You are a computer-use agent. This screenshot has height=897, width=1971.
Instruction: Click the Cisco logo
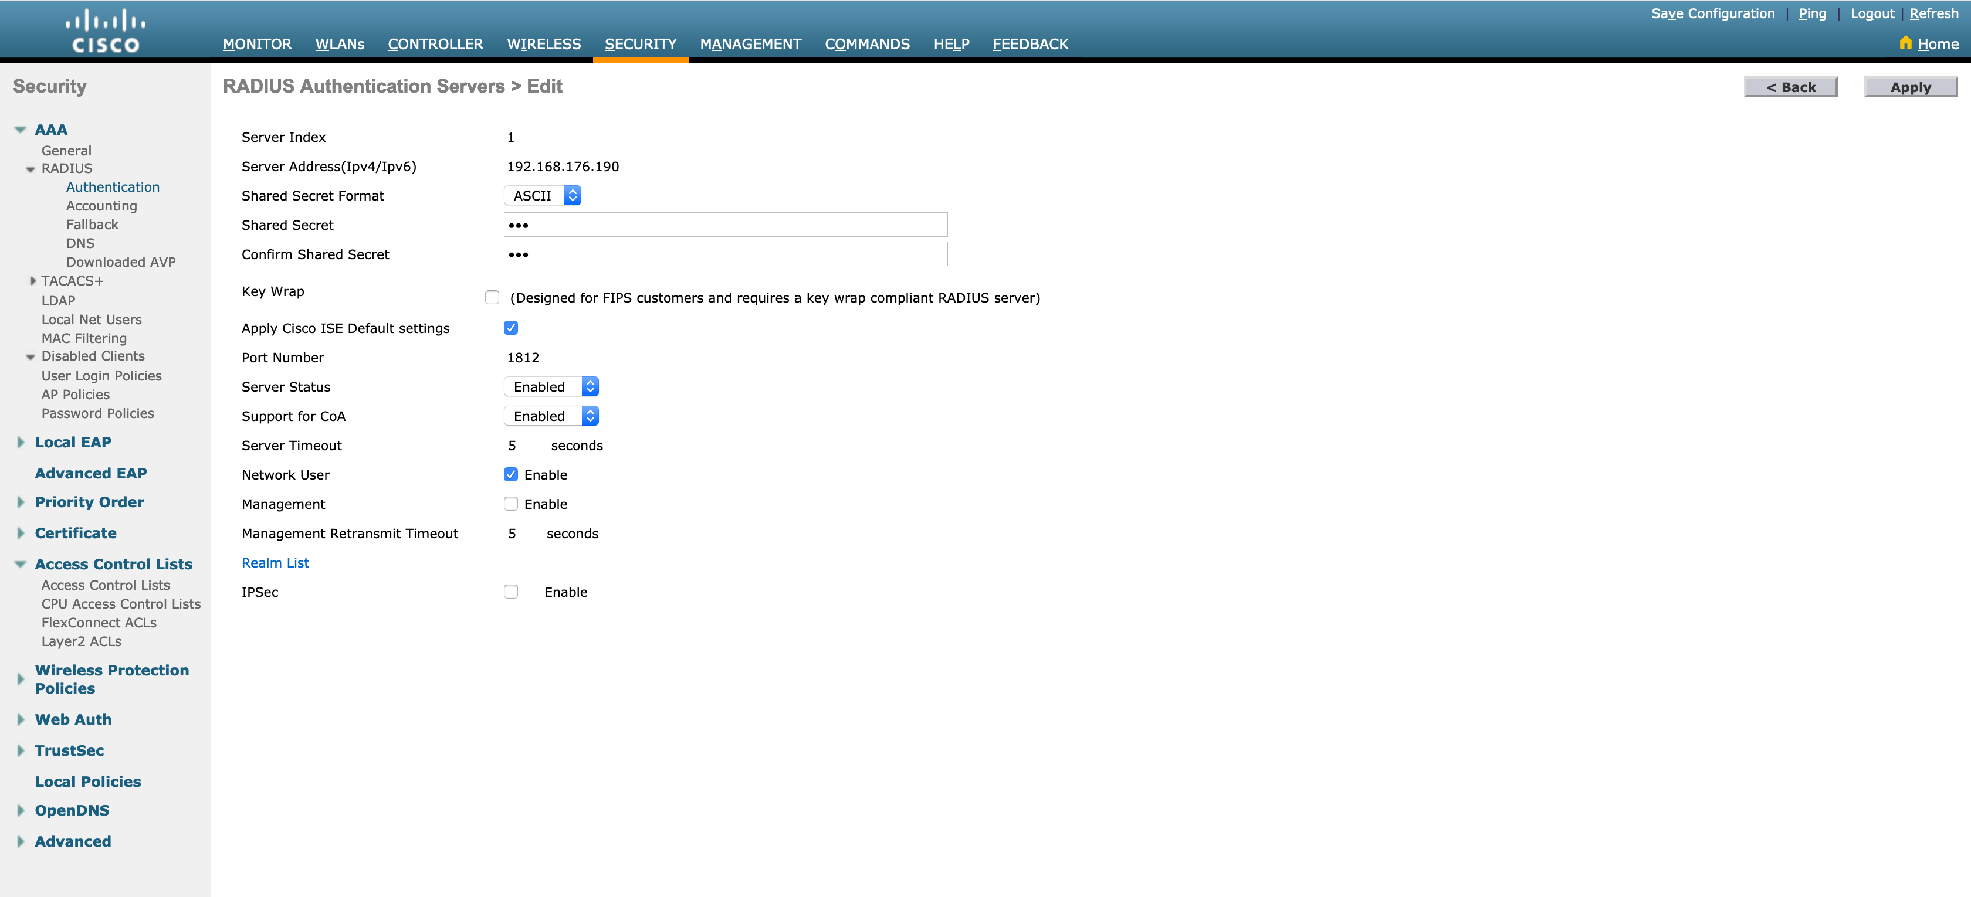pyautogui.click(x=106, y=30)
